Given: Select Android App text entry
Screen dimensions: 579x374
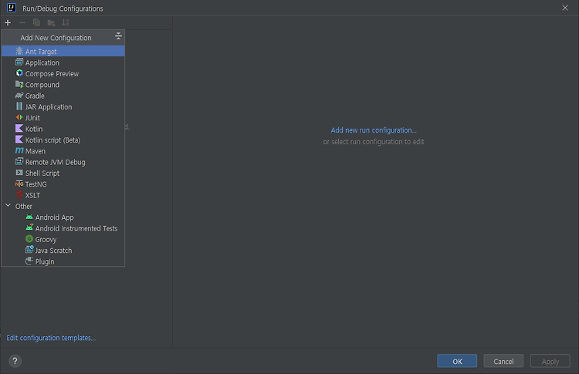Looking at the screenshot, I should coord(54,217).
